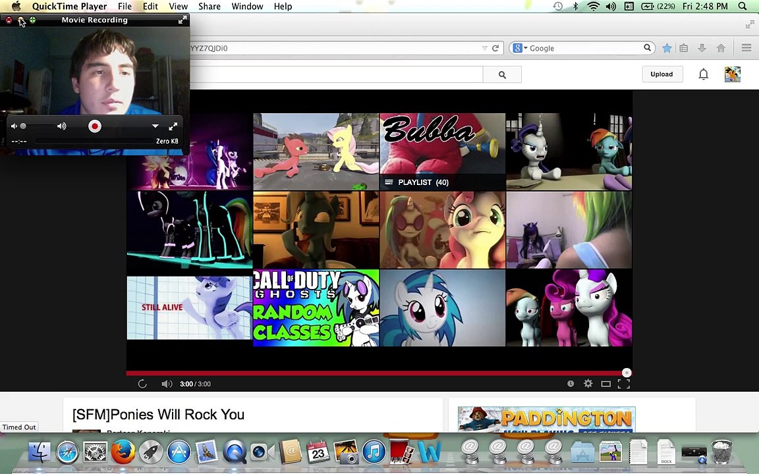Open System Preferences from the Dock
This screenshot has height=474, width=759.
click(x=96, y=453)
